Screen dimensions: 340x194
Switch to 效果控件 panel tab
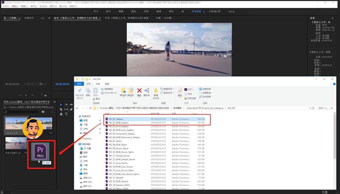pyautogui.click(x=29, y=18)
